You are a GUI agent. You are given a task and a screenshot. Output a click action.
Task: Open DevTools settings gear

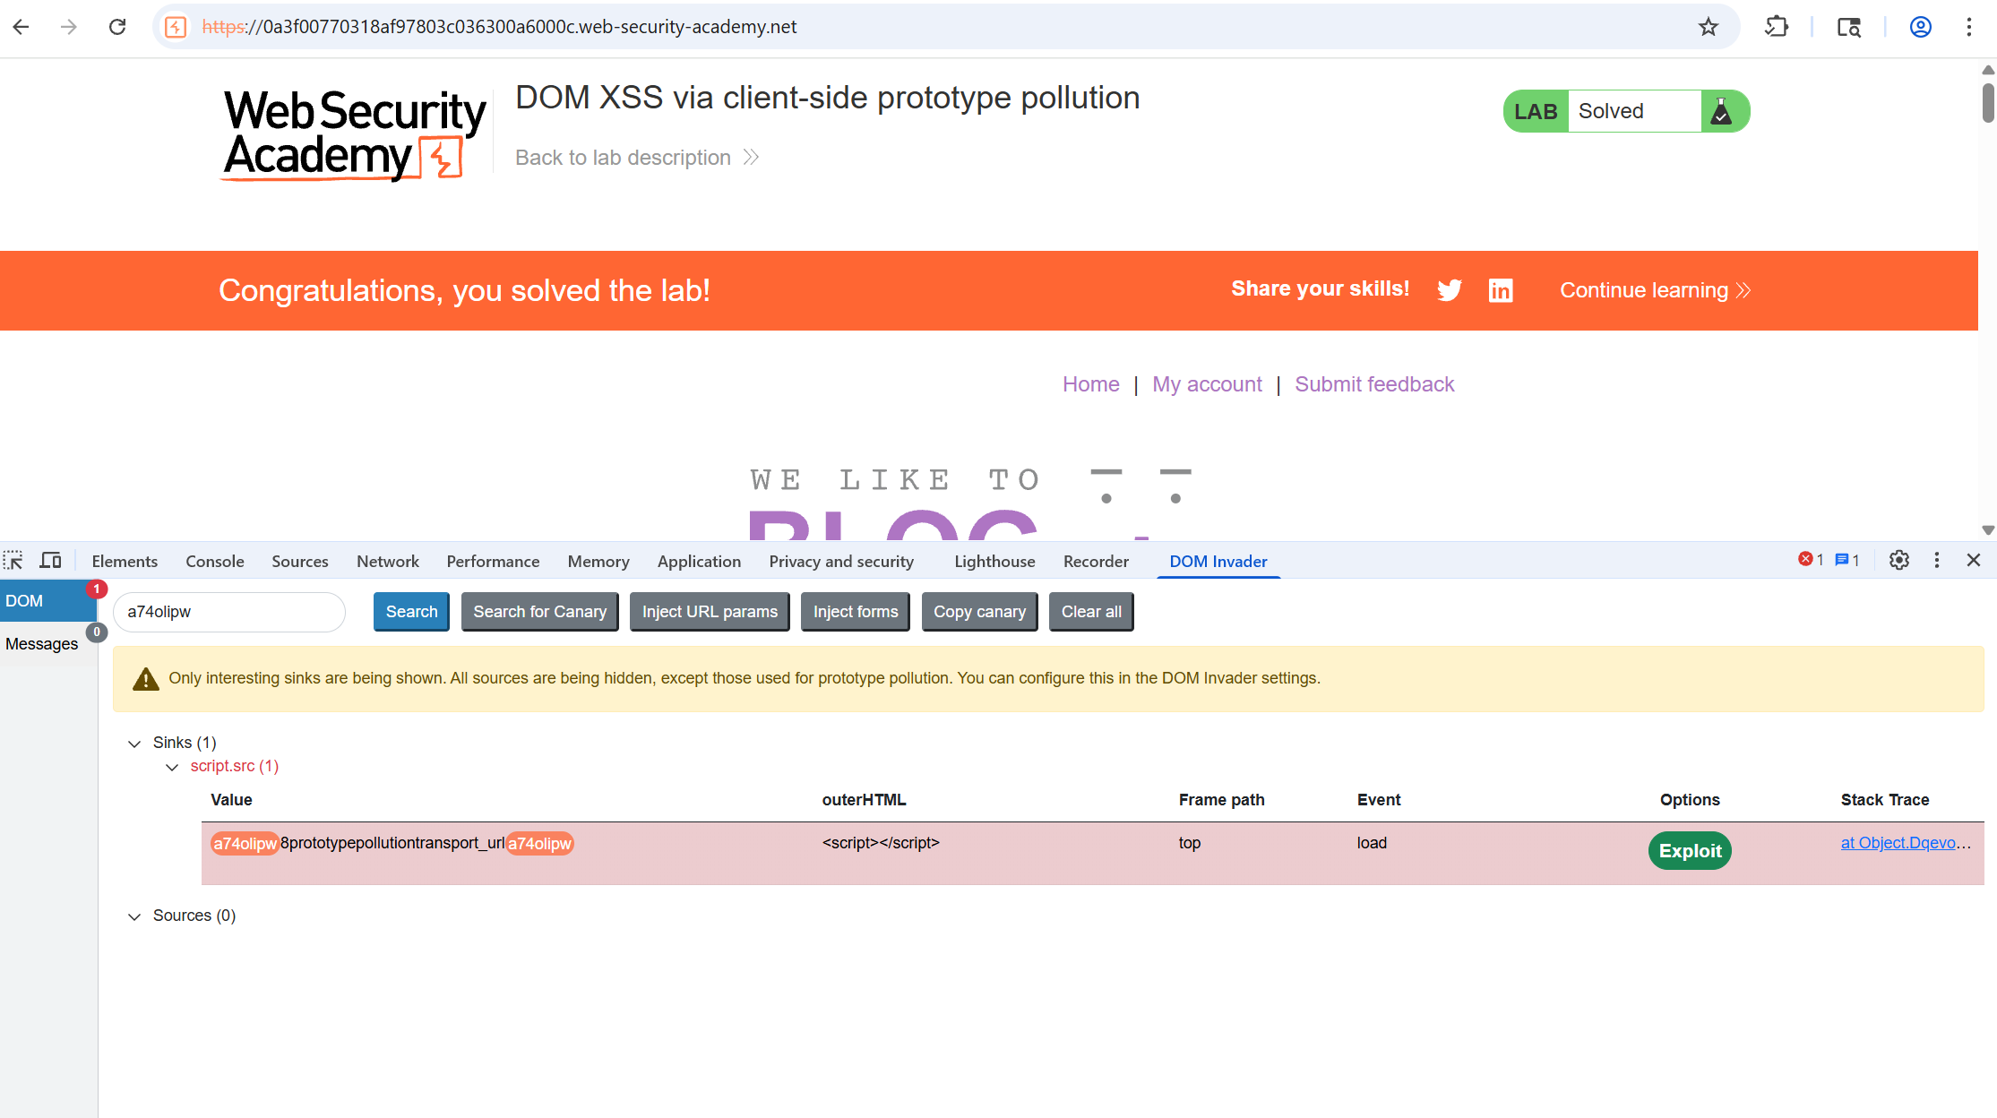click(x=1898, y=561)
